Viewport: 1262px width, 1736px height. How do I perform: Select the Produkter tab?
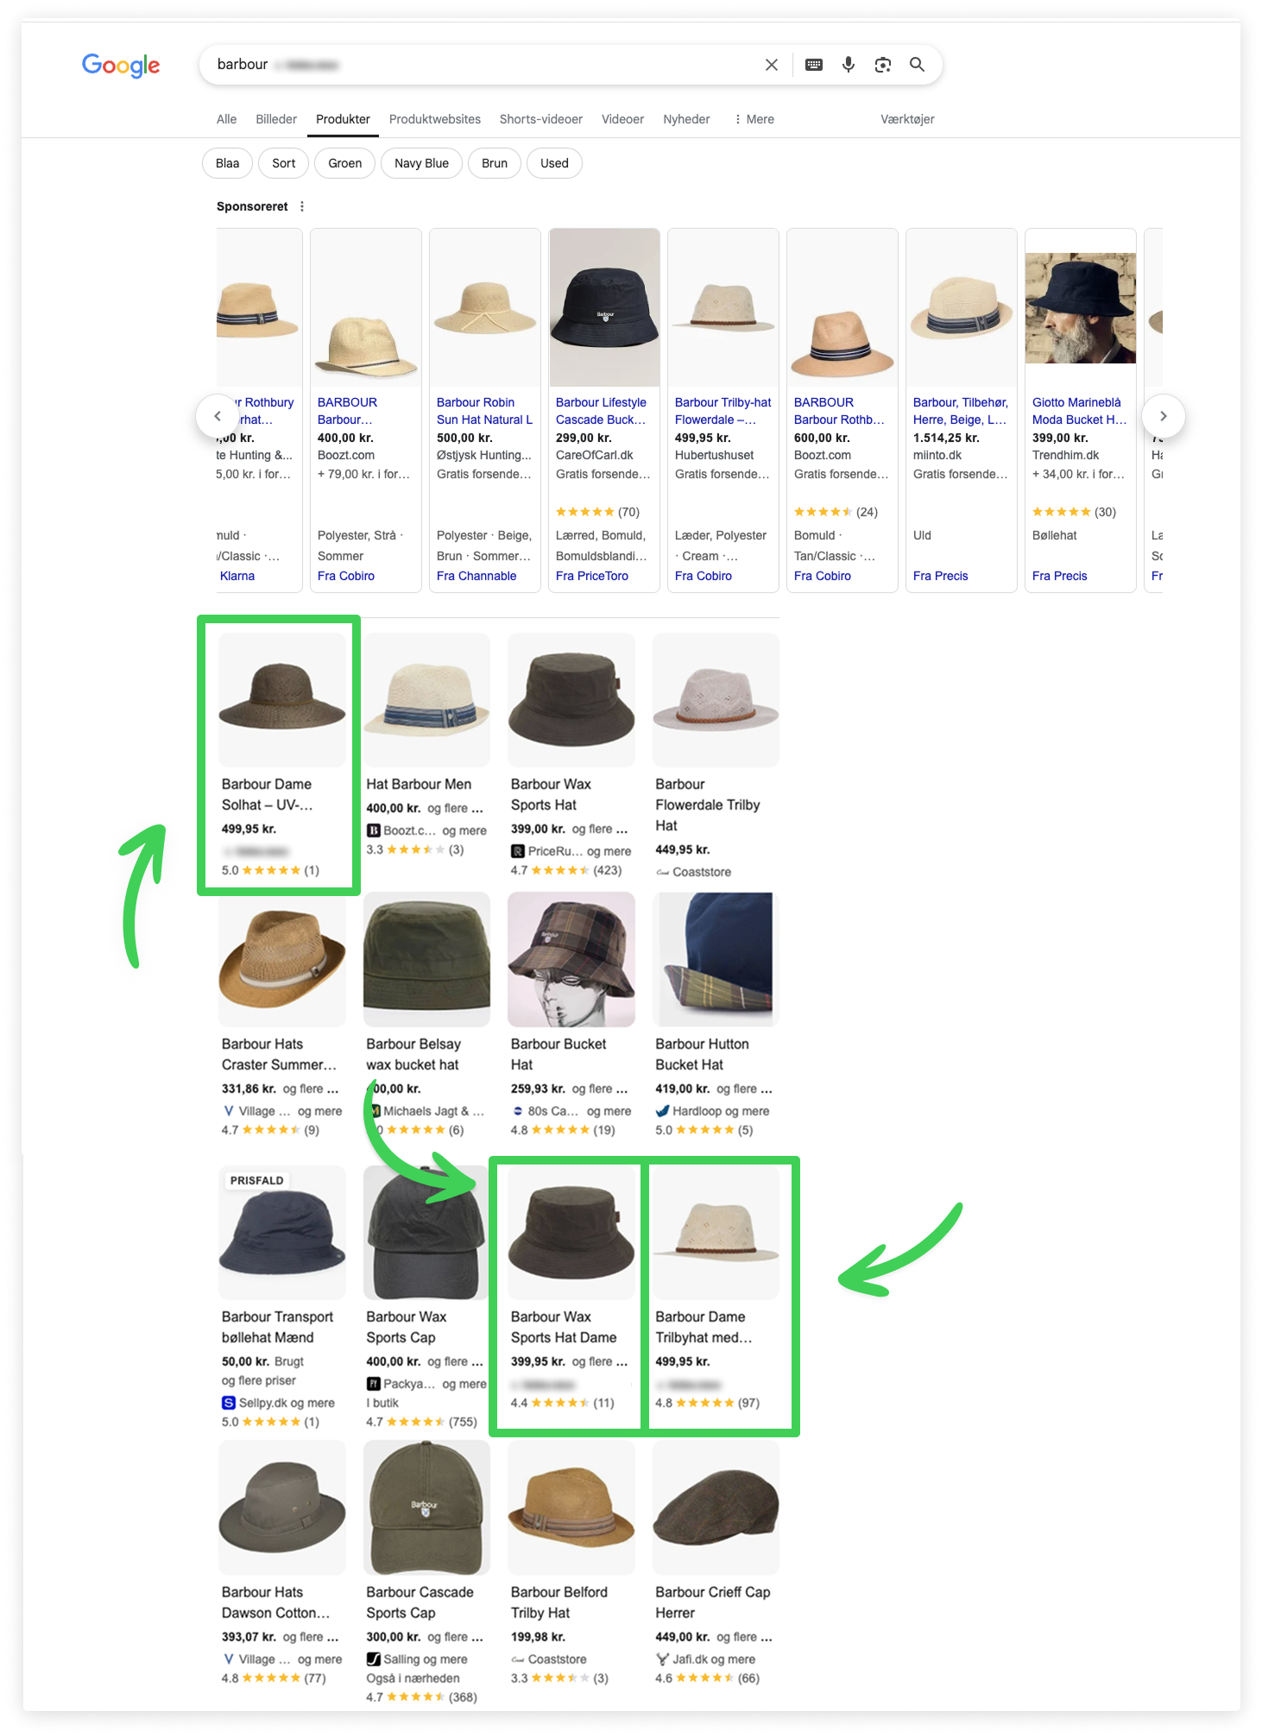pyautogui.click(x=343, y=119)
